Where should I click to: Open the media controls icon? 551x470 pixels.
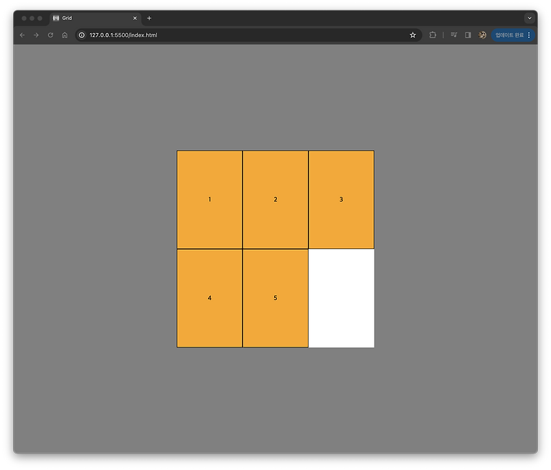453,34
